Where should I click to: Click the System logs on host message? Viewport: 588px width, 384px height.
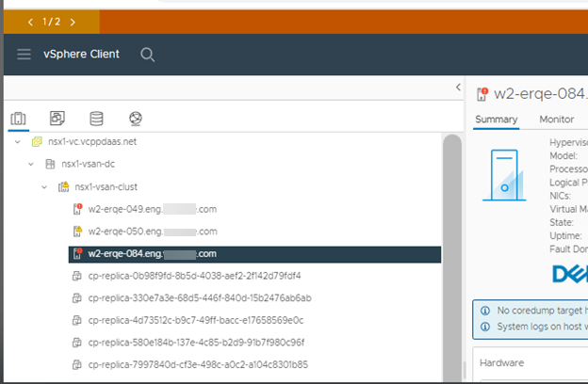pos(542,327)
